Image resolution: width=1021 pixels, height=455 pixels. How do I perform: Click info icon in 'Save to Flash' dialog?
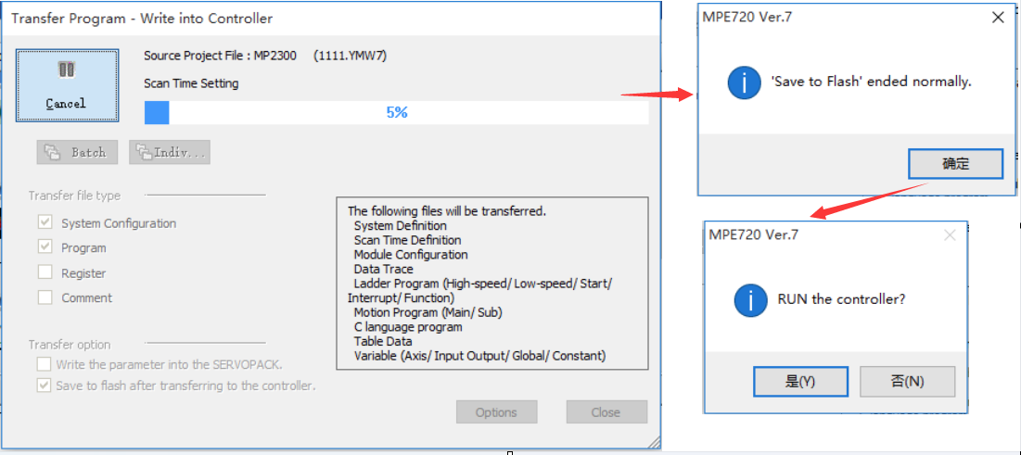(744, 82)
